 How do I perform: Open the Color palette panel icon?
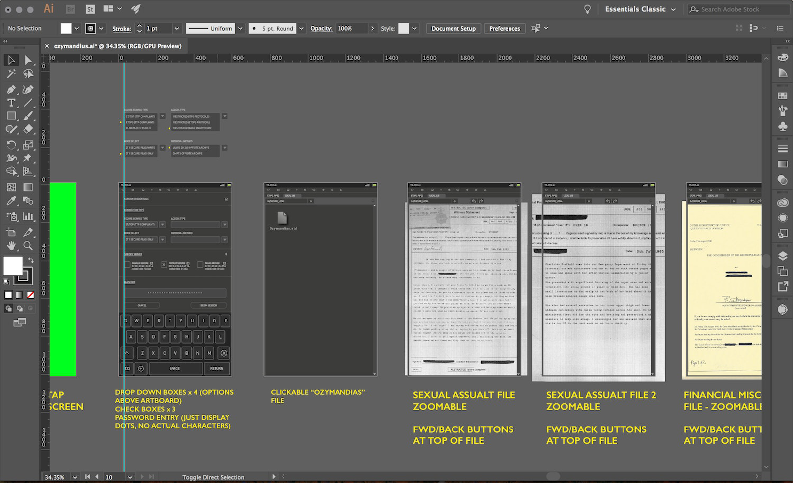point(783,57)
